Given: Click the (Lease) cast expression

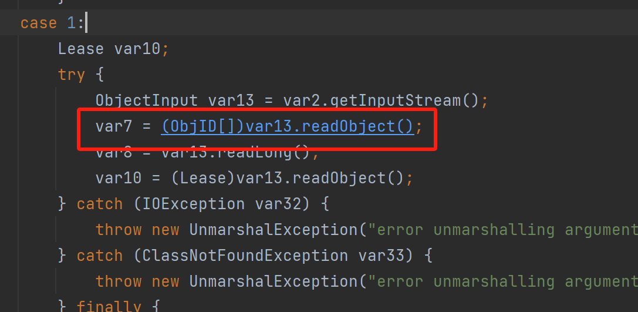Looking at the screenshot, I should point(204,178).
